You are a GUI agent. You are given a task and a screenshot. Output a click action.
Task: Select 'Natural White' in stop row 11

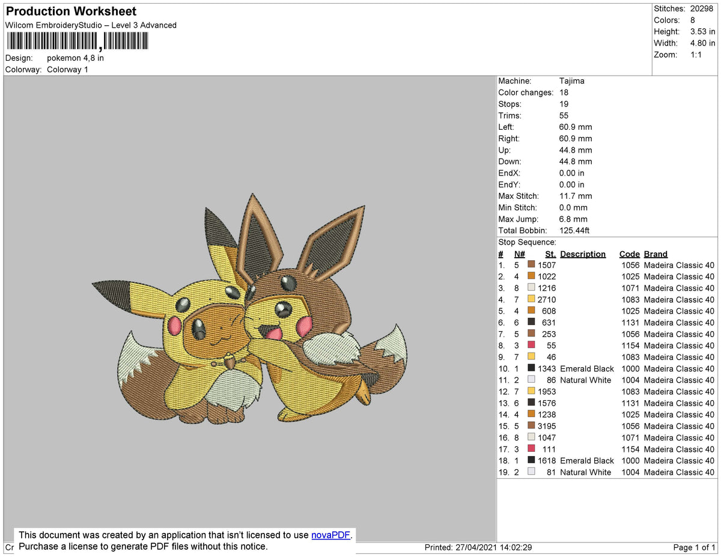[585, 380]
